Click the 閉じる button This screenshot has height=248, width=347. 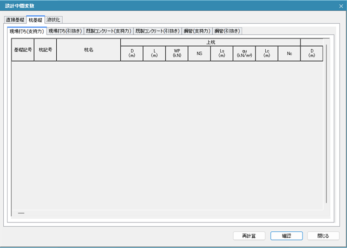pos(323,236)
